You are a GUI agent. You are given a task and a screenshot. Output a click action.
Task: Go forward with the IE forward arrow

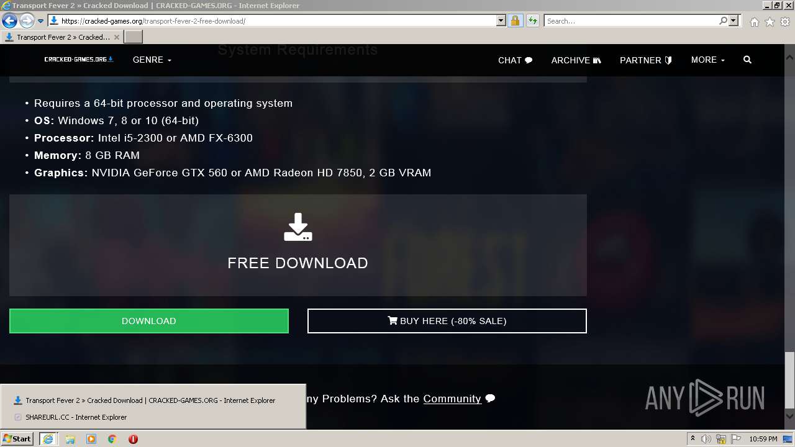(27, 21)
